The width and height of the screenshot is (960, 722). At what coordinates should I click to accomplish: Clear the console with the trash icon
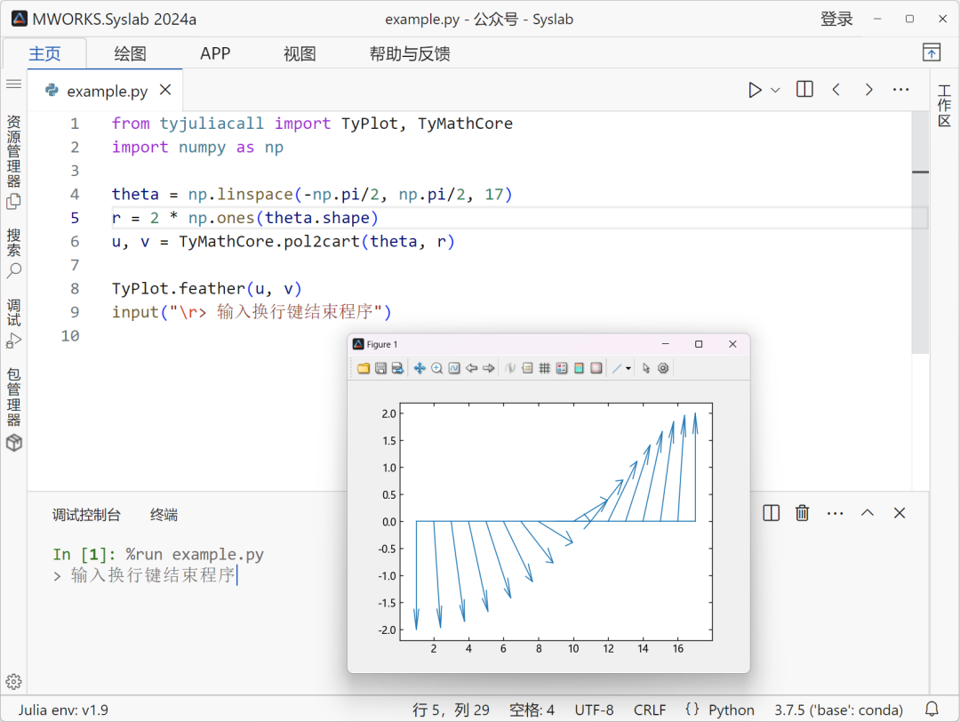click(x=801, y=513)
